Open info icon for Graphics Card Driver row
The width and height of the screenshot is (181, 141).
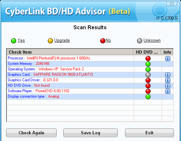[168, 80]
